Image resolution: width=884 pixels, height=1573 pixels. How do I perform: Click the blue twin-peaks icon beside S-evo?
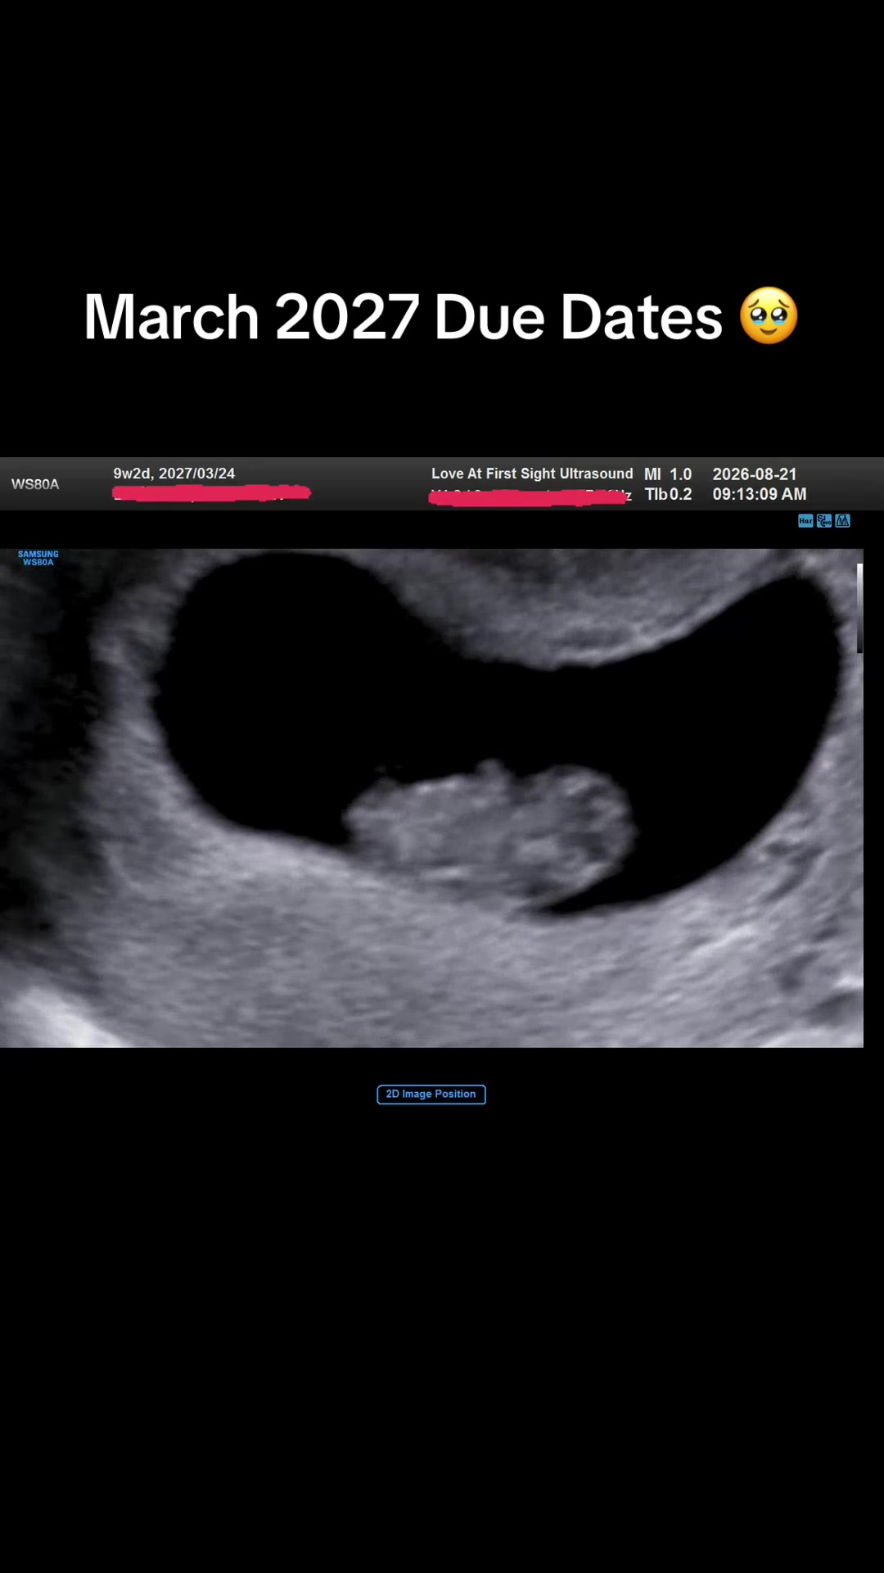pos(843,521)
